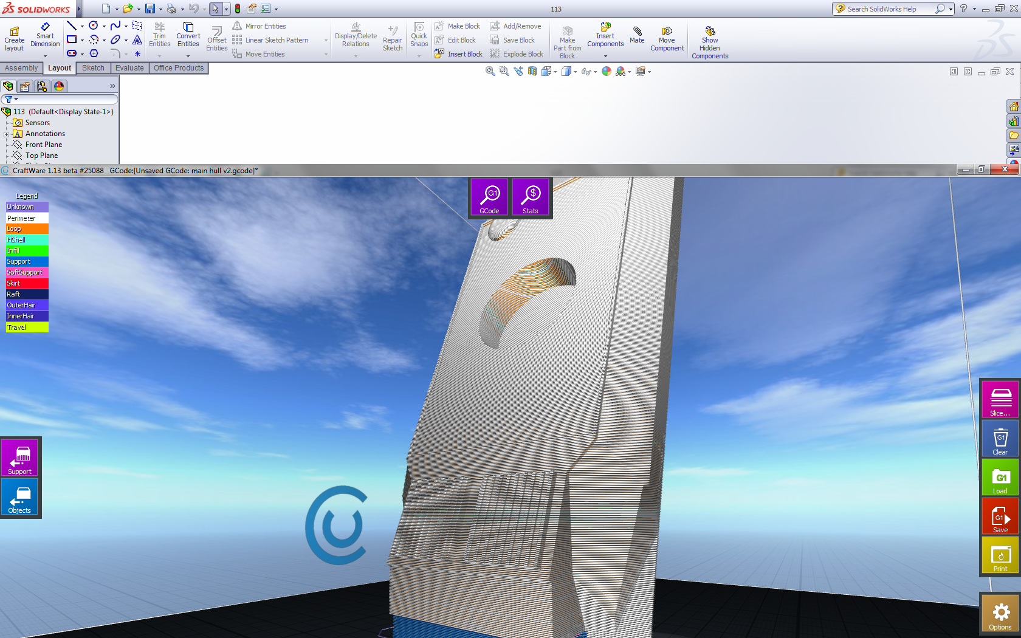Click the Stats button in CraftWare
The width and height of the screenshot is (1021, 638).
[x=531, y=197]
